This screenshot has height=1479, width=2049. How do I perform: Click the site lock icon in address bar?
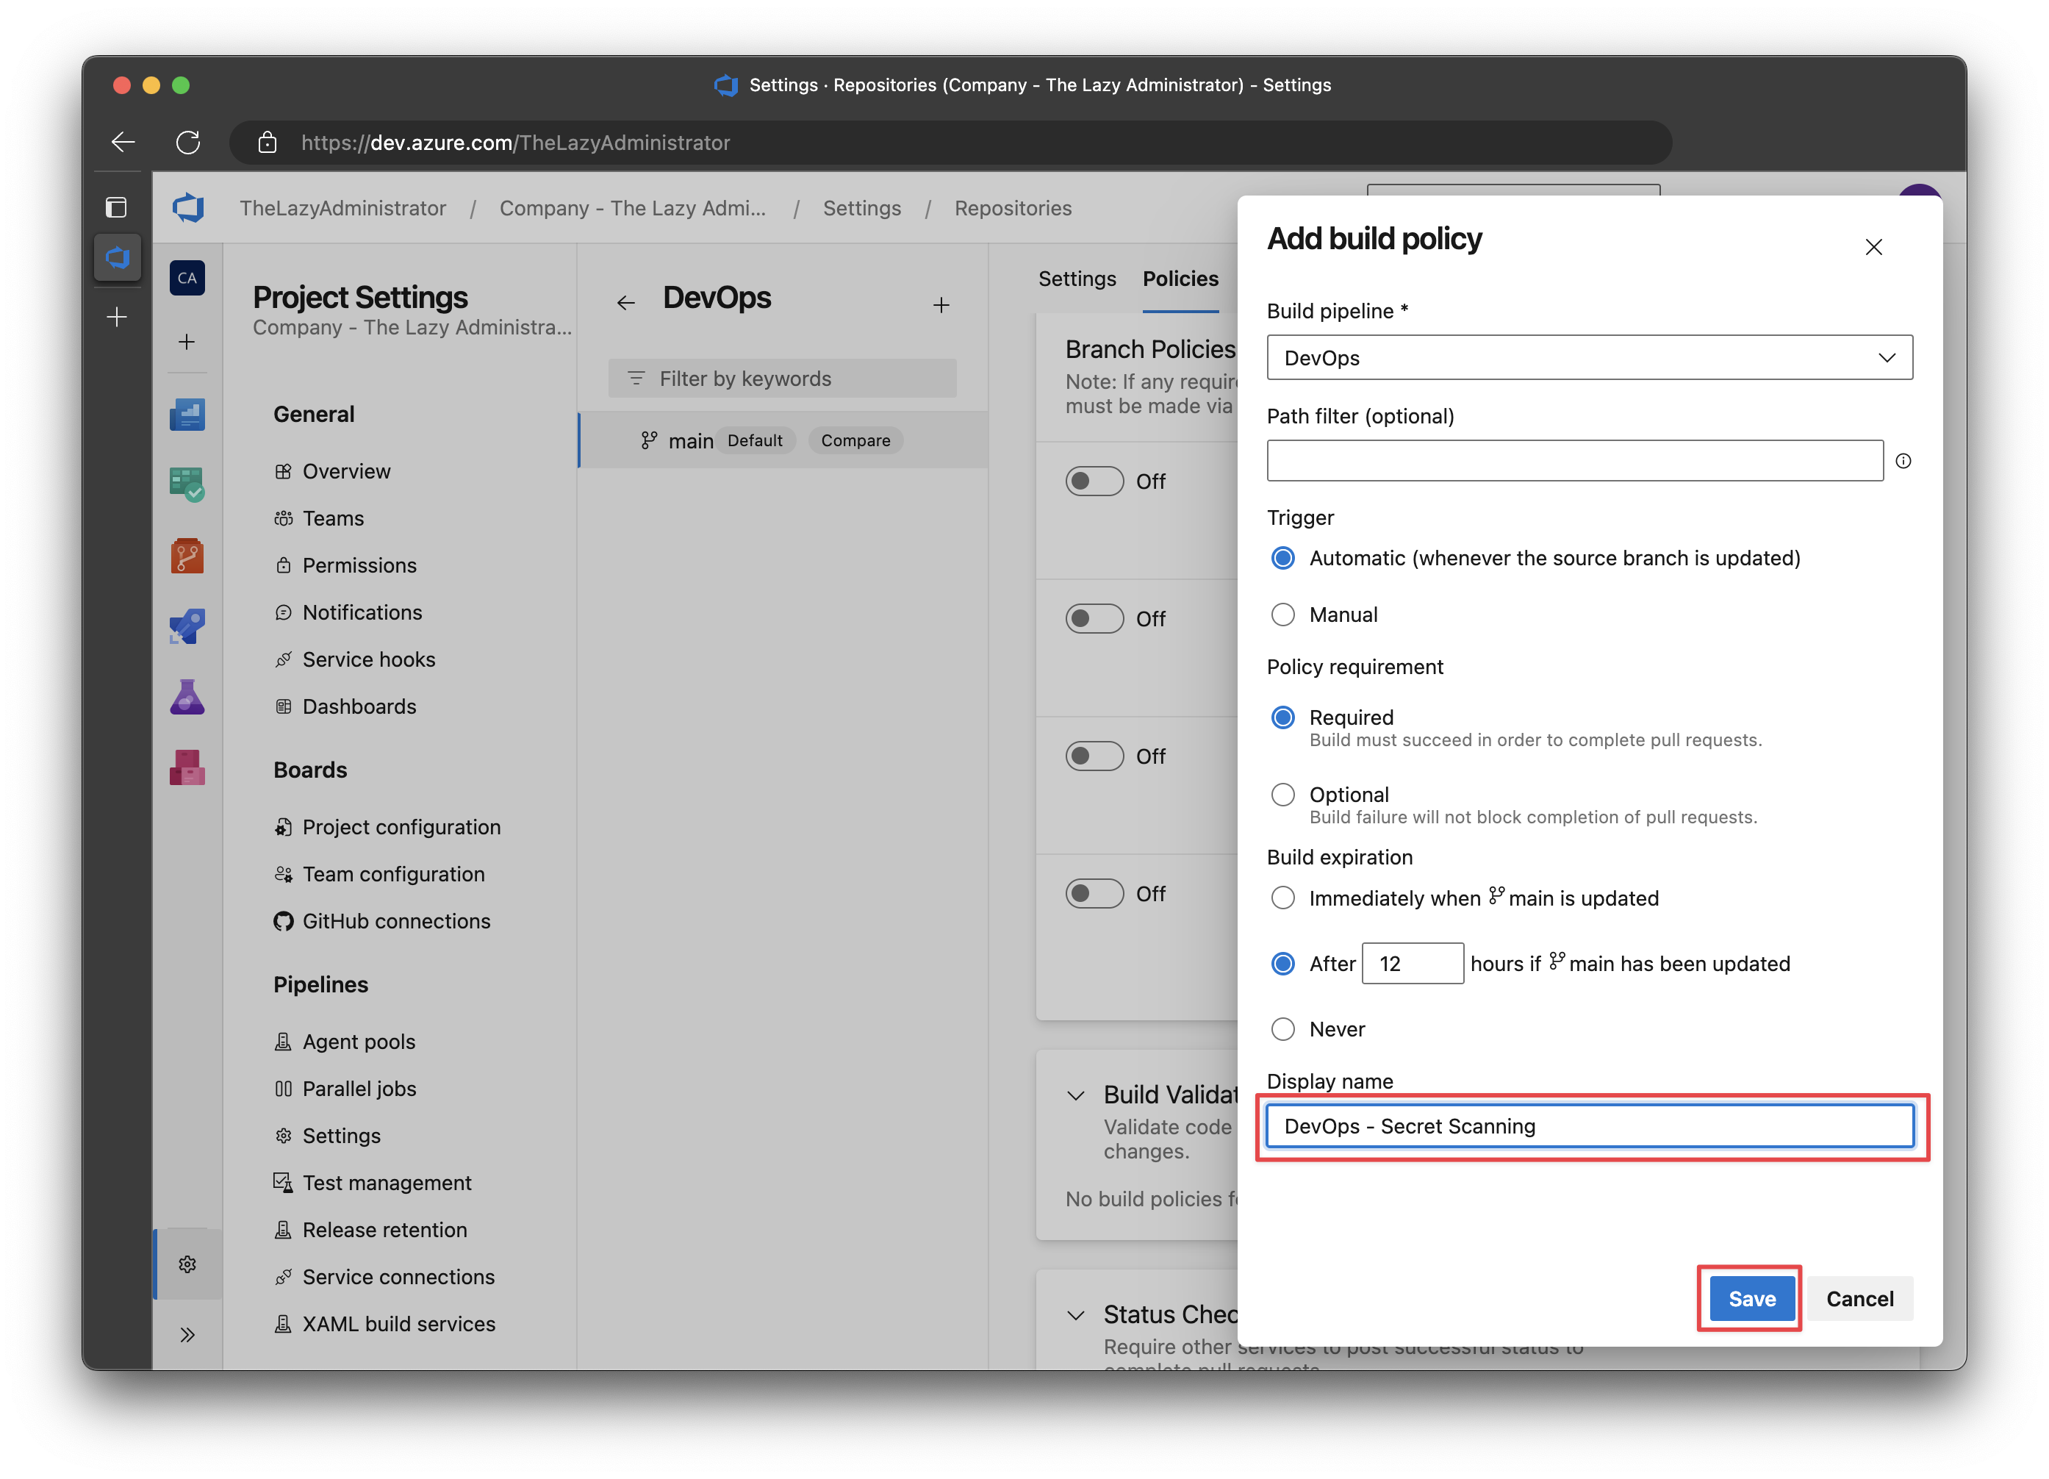[x=268, y=142]
